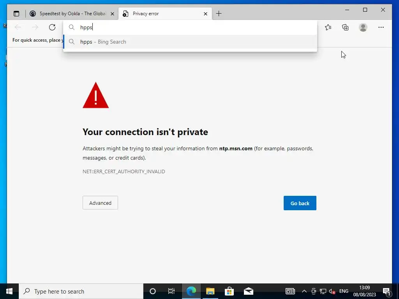Open the notification center icon

(387, 291)
